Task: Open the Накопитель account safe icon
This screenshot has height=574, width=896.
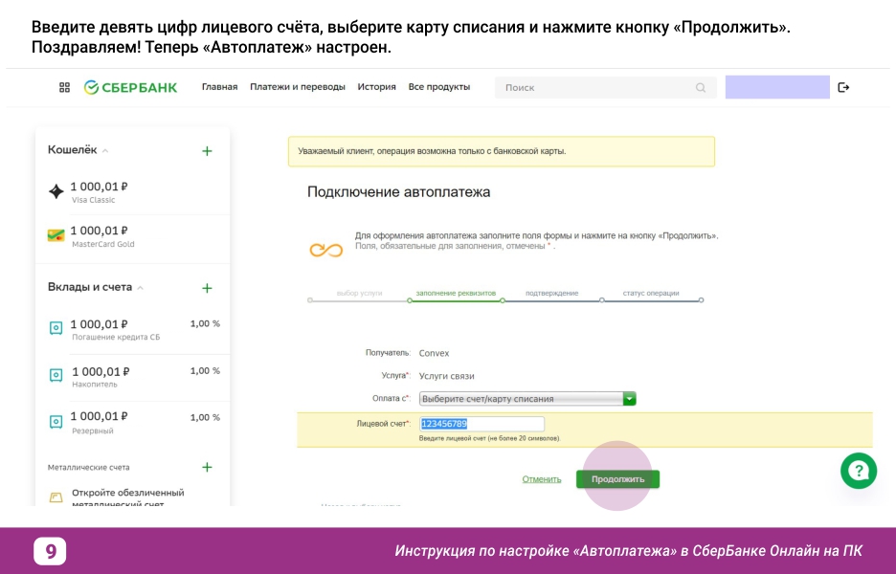Action: 56,375
